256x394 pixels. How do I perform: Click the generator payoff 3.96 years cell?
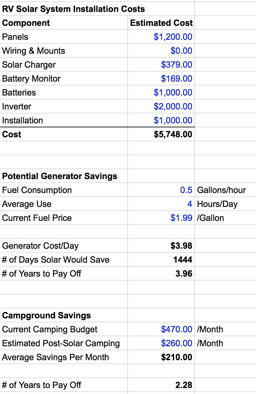pos(184,274)
